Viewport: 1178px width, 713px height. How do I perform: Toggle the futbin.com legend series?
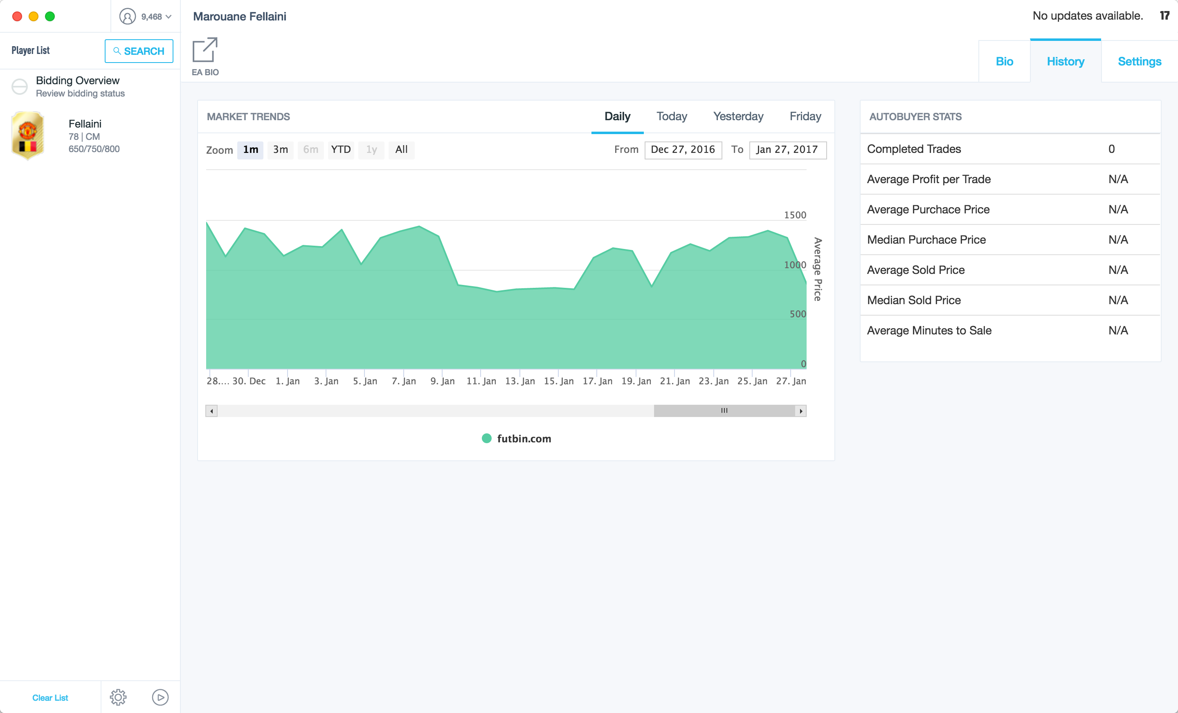516,439
